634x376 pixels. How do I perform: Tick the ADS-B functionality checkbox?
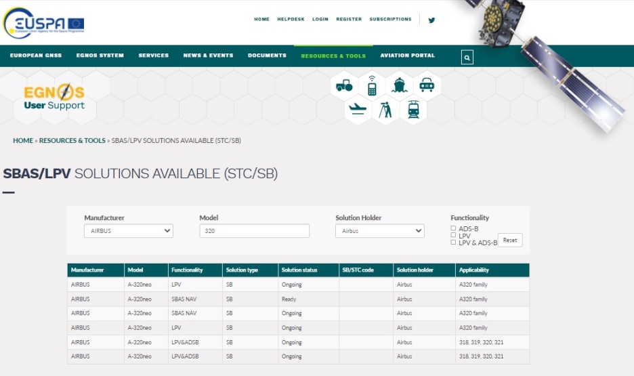(453, 228)
